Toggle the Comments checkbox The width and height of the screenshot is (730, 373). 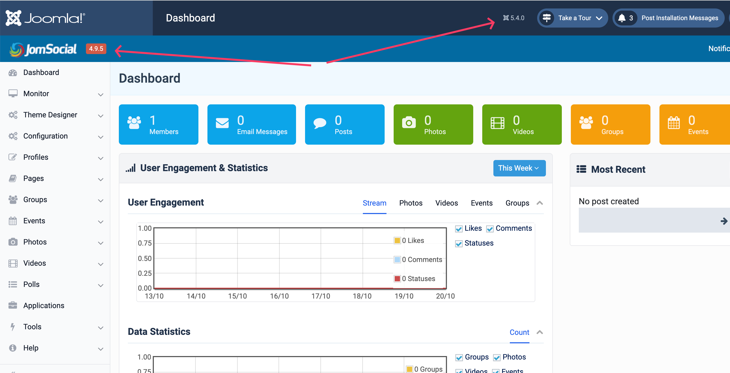coord(490,229)
